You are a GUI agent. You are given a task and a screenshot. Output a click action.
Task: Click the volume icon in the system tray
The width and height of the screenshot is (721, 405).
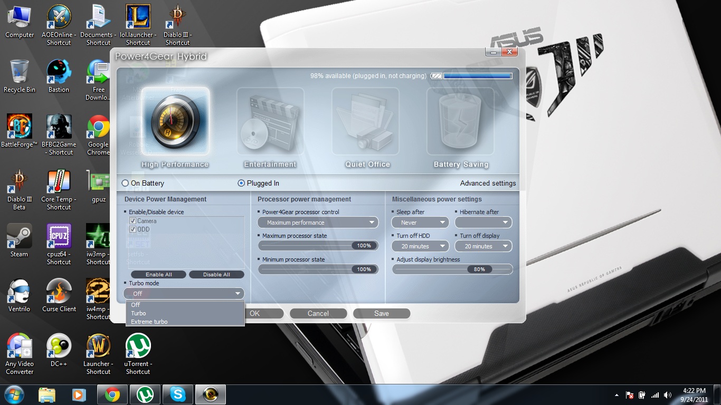pyautogui.click(x=668, y=395)
